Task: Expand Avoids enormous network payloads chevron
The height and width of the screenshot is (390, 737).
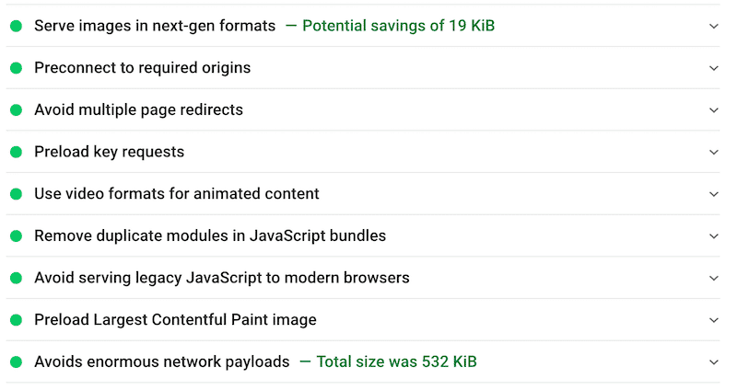Action: pyautogui.click(x=714, y=362)
